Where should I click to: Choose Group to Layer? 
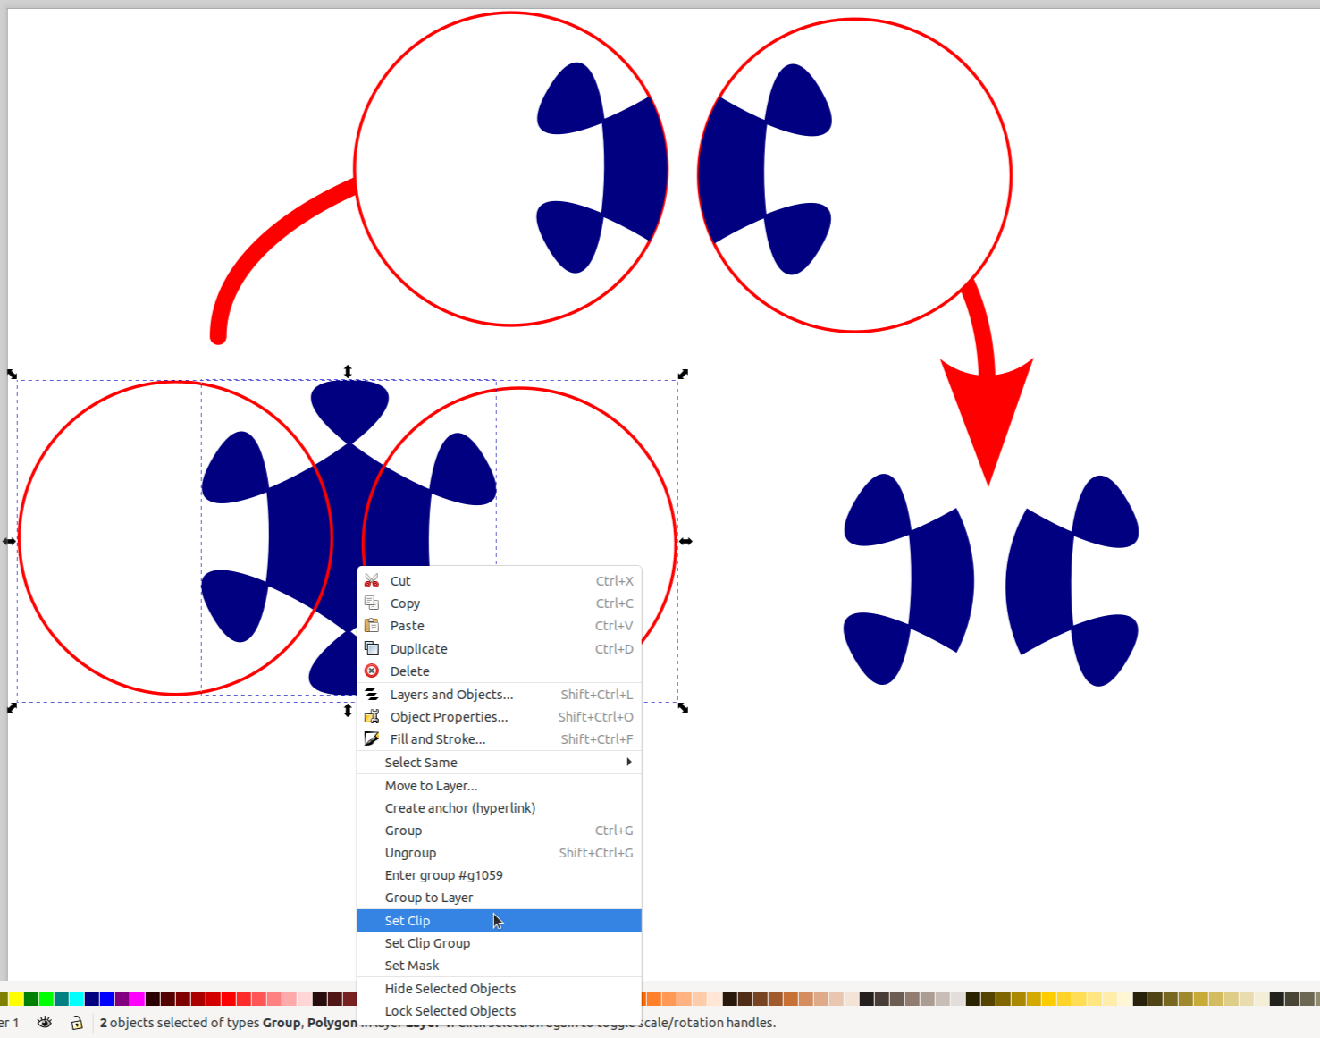pos(499,898)
